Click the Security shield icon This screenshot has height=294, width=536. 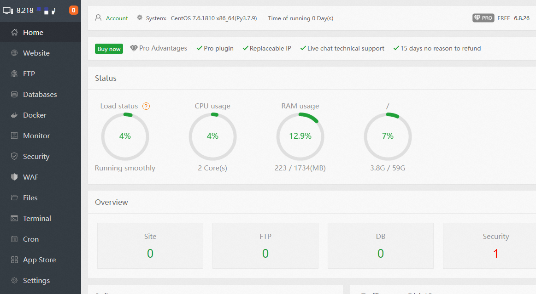(x=14, y=156)
